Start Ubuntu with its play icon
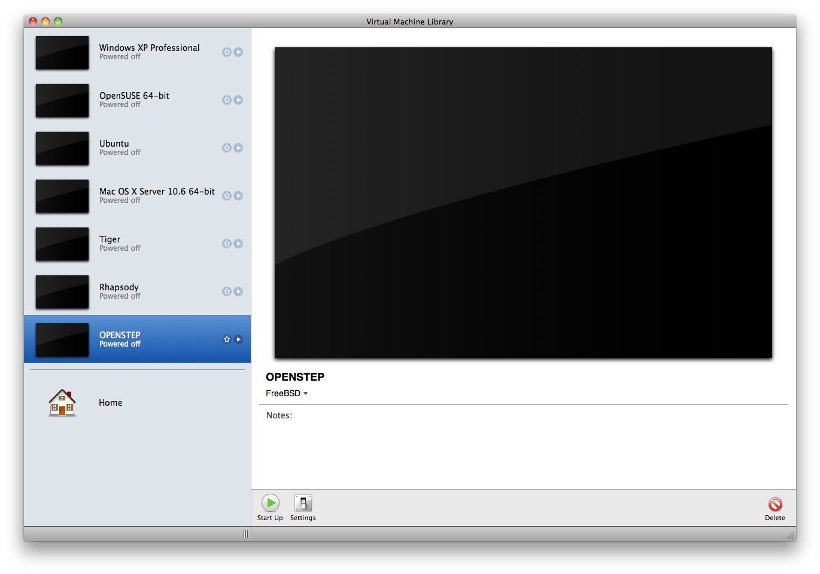The image size is (820, 574). (x=238, y=148)
